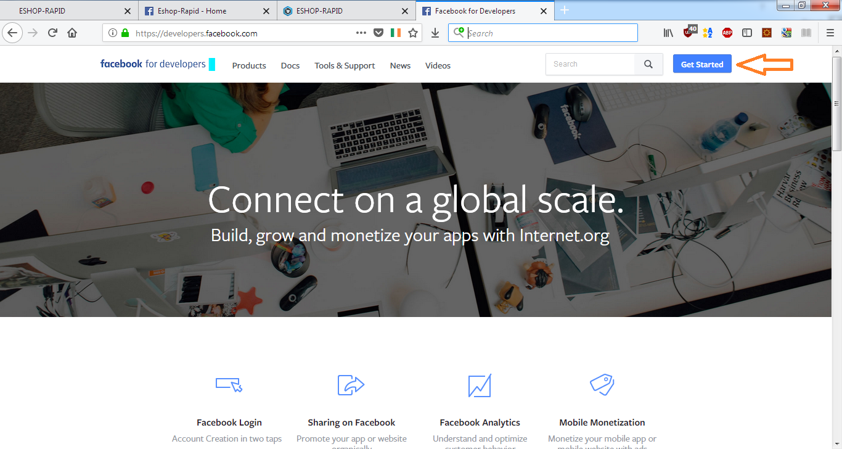This screenshot has height=449, width=842.
Task: Bookmark this page with the star
Action: [x=413, y=33]
